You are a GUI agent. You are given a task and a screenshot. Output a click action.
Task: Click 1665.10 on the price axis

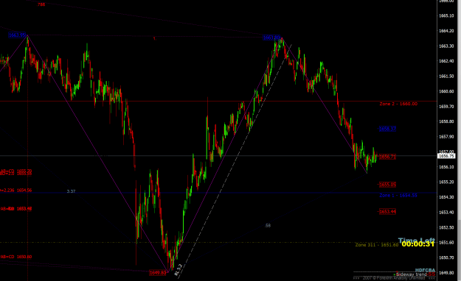tap(446, 16)
